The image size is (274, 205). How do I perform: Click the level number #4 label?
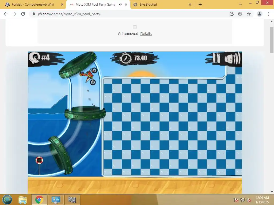coord(45,58)
